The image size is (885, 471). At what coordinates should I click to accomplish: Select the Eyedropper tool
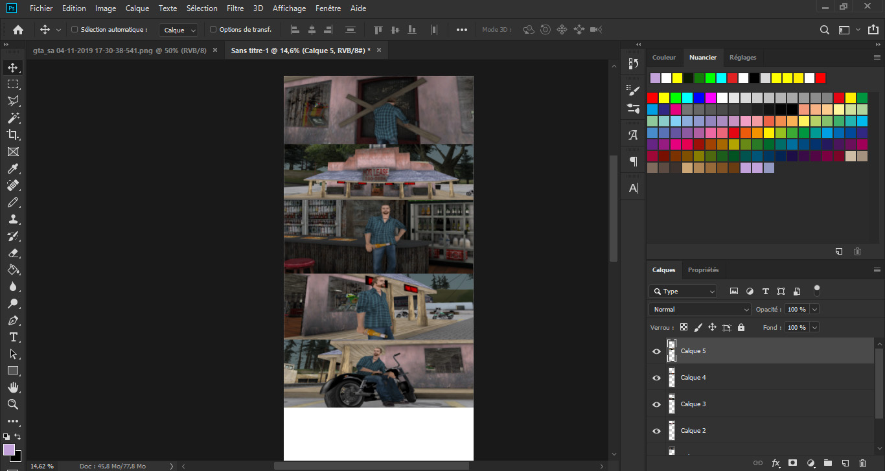[13, 168]
